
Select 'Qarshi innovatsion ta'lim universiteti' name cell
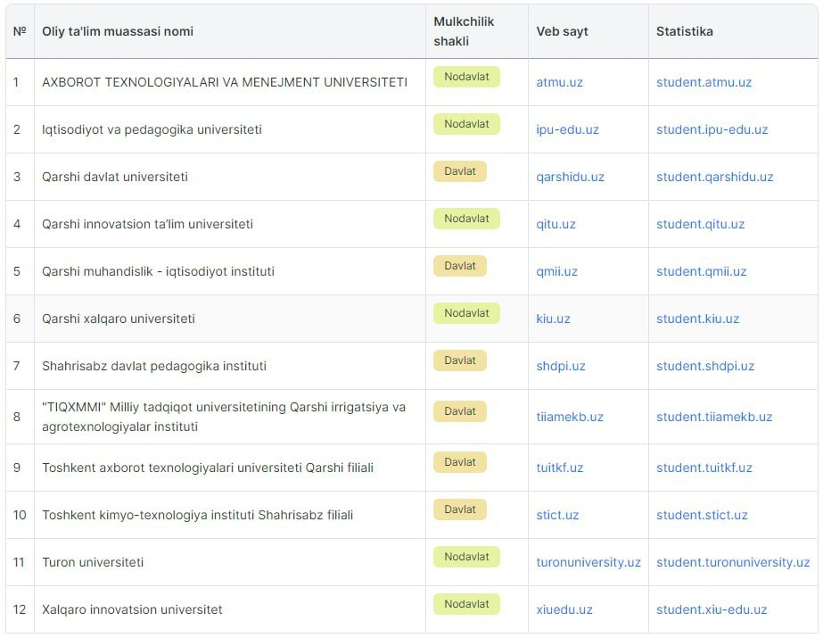(x=230, y=224)
